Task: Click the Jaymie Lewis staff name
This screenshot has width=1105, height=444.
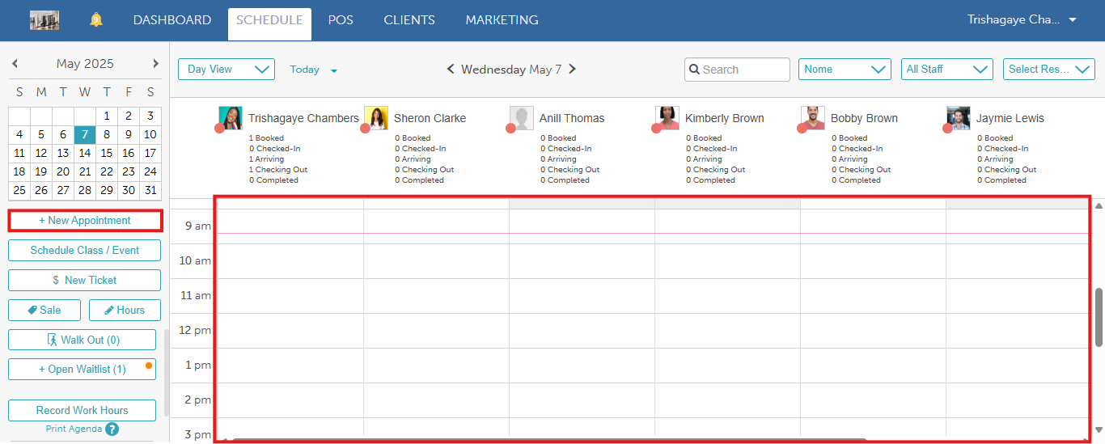Action: (1010, 118)
